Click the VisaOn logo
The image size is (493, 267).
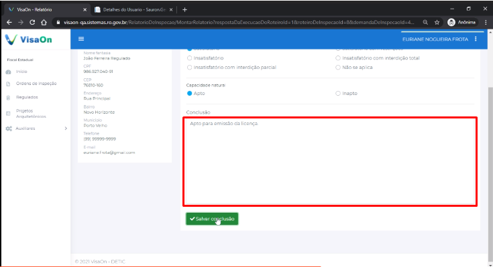29,39
